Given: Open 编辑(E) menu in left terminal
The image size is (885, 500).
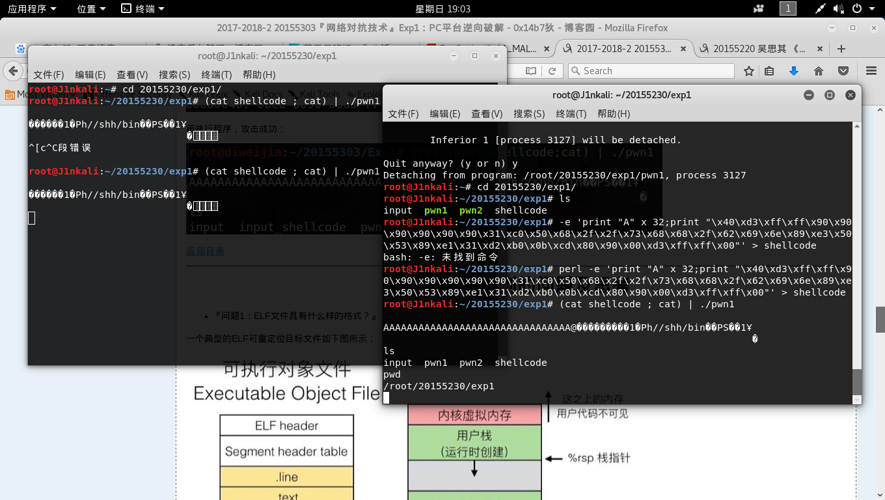Looking at the screenshot, I should click(x=90, y=75).
